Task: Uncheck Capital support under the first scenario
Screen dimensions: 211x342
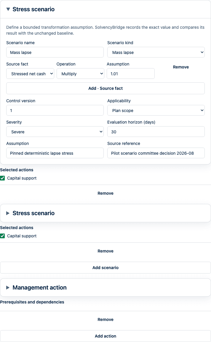Action: [x=2, y=178]
